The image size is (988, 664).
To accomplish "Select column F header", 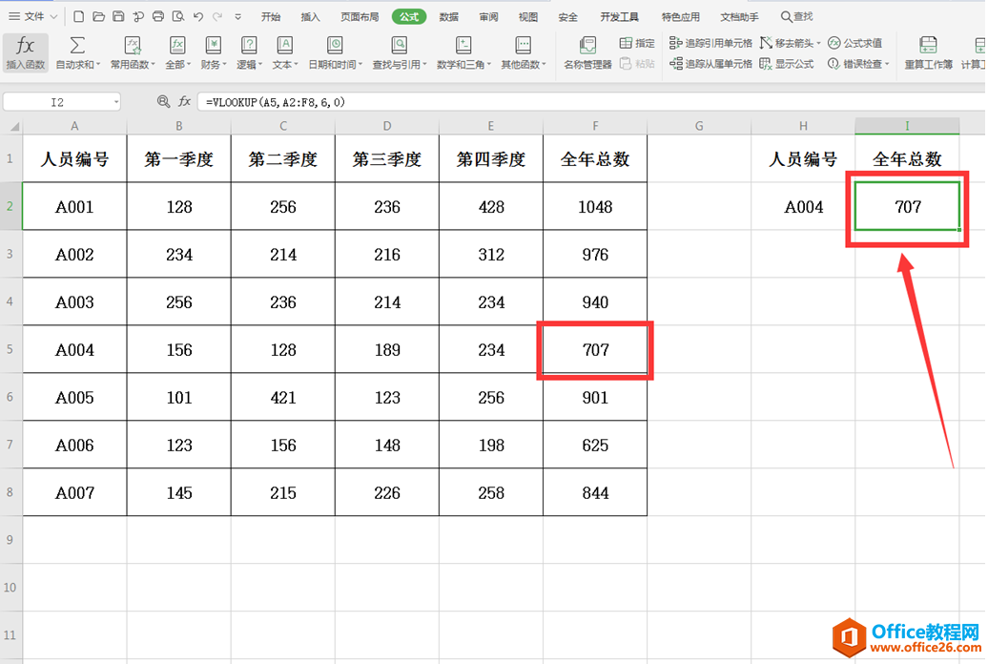I will click(595, 126).
